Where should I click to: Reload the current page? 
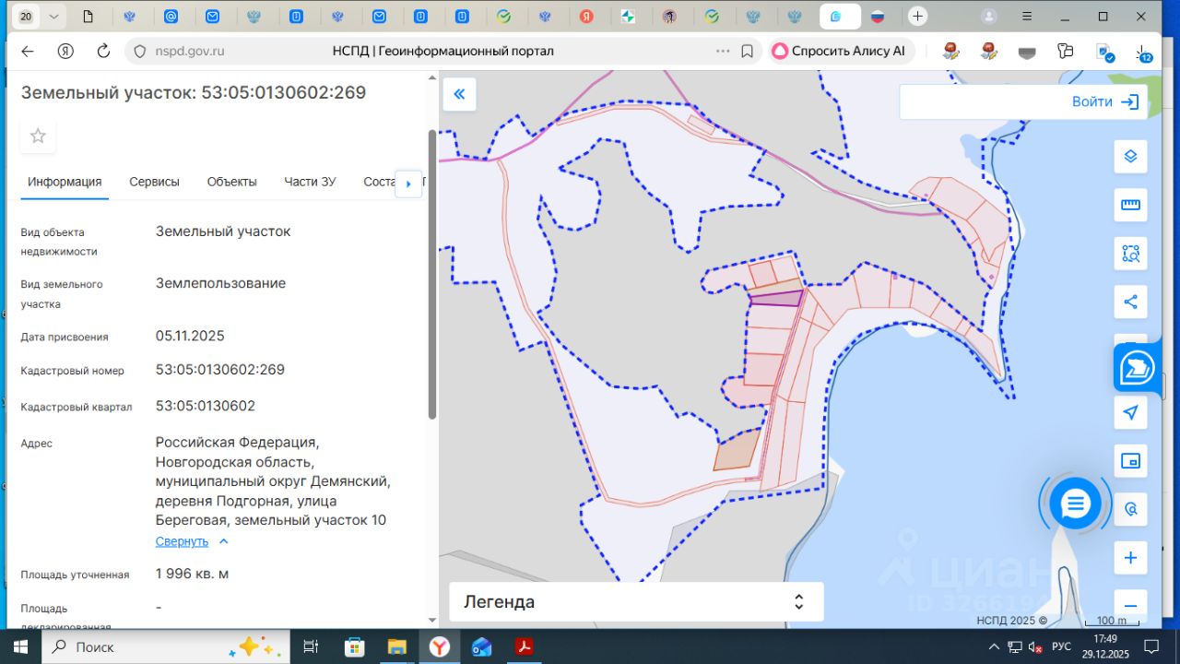pos(103,52)
